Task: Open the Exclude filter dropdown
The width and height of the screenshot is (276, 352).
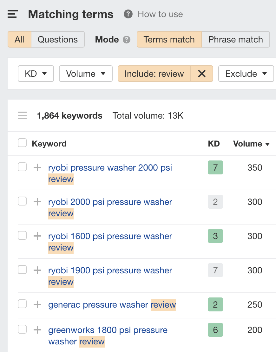Action: pyautogui.click(x=246, y=73)
